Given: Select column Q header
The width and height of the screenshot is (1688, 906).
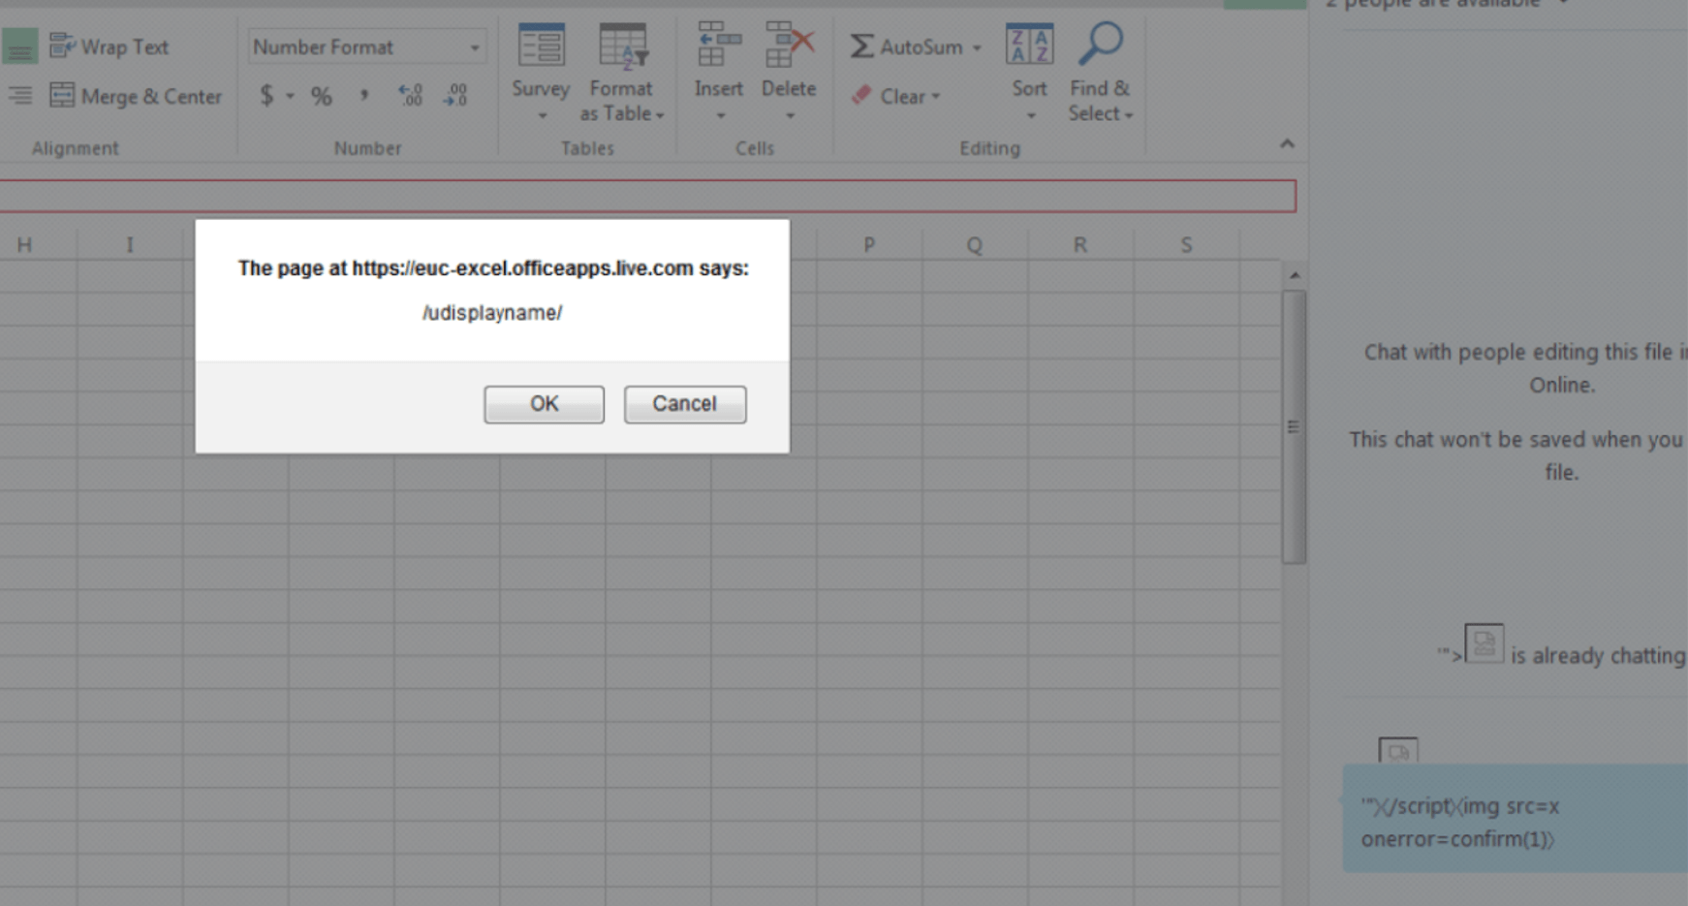Looking at the screenshot, I should [974, 245].
